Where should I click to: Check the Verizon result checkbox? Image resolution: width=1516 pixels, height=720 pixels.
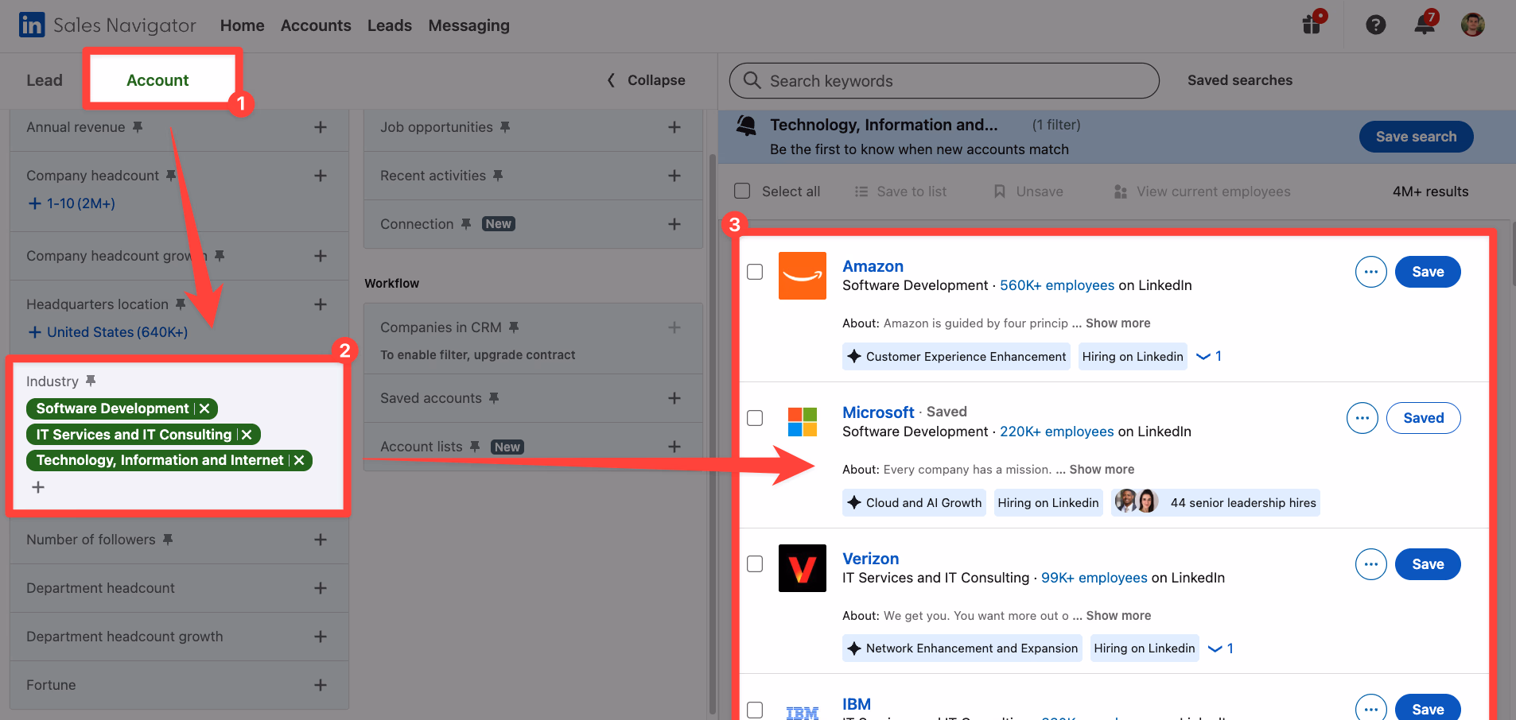click(x=755, y=564)
